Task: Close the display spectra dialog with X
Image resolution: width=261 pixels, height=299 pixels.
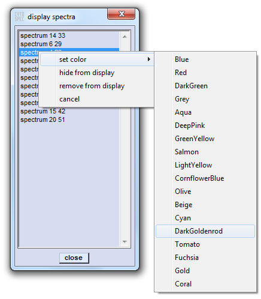Action: [x=121, y=14]
